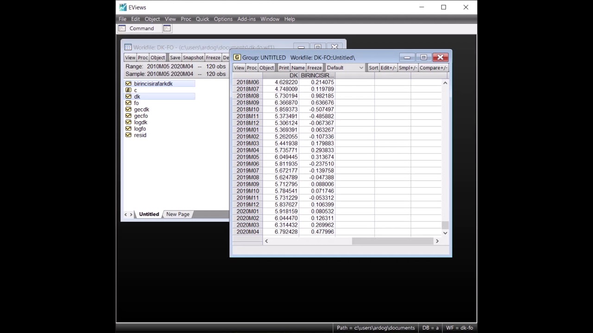Select the logfo series icon
The height and width of the screenshot is (333, 593).
128,129
